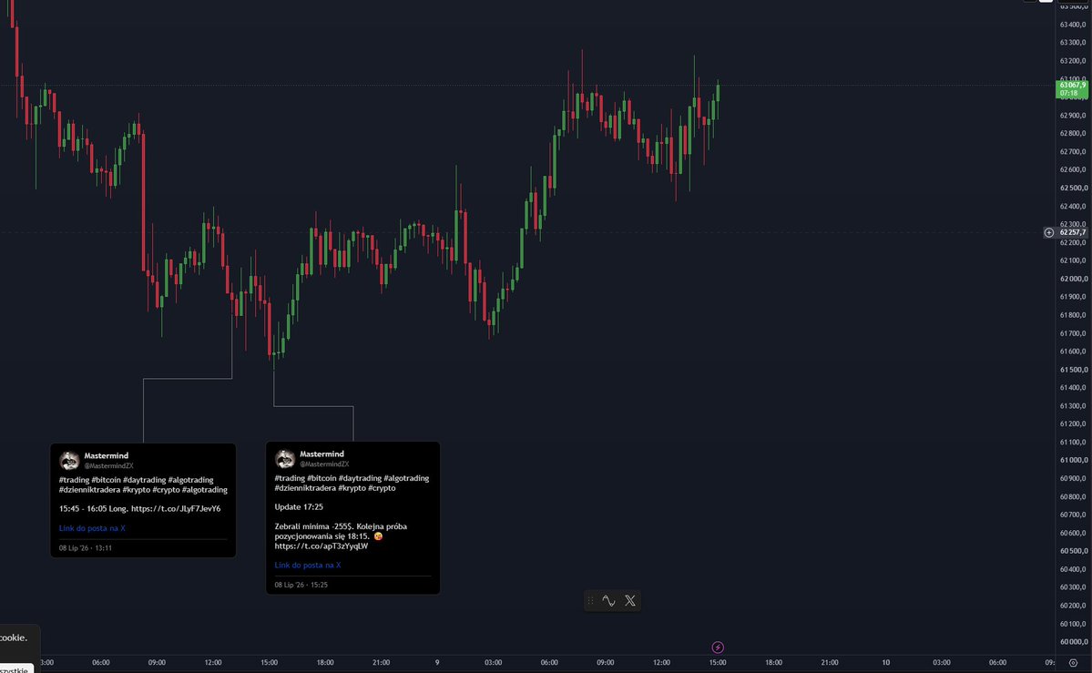Image resolution: width=1092 pixels, height=673 pixels.
Task: Click Mastermind avatar in the 13:11 post card
Action: [x=69, y=461]
